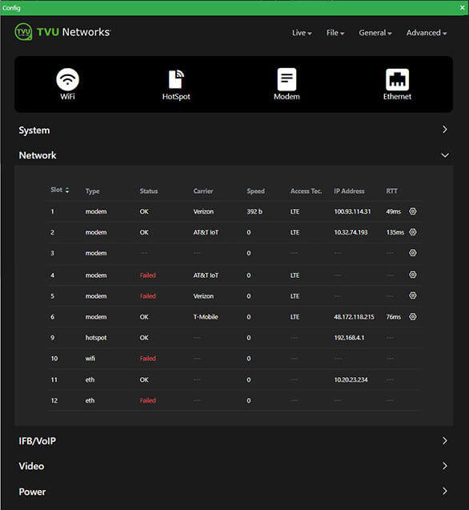This screenshot has width=469, height=510.
Task: Open gear settings for slot 1 Verizon modem
Action: 413,211
